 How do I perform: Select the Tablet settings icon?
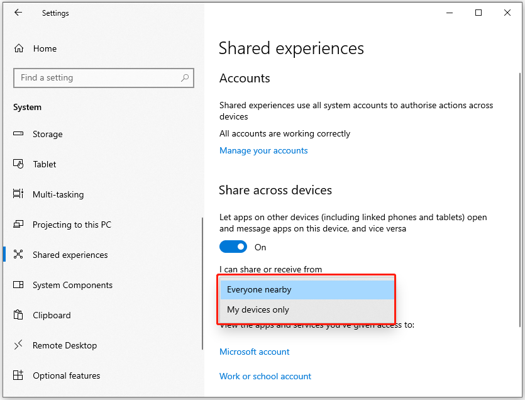coord(18,164)
